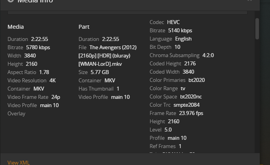Click the Part section heading

pyautogui.click(x=84, y=27)
